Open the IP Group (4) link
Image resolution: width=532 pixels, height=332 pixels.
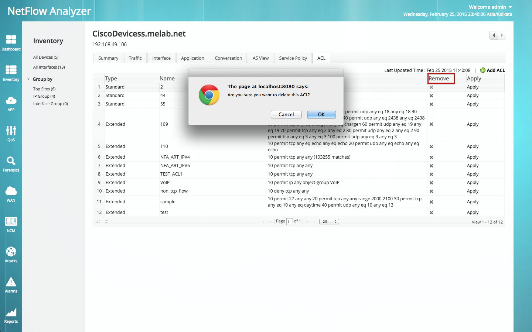44,97
